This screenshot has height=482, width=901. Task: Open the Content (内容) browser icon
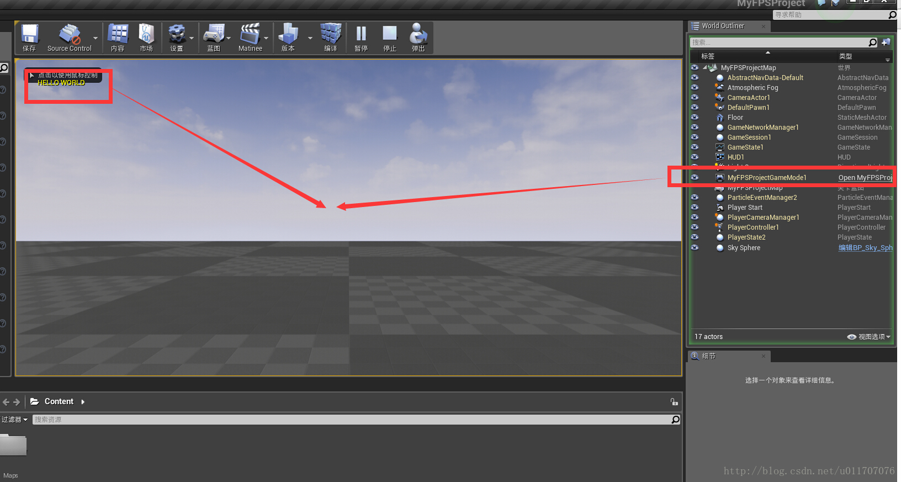(x=118, y=38)
